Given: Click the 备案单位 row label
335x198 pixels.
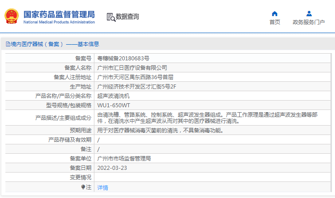Looking at the screenshot, I should pos(81,159).
